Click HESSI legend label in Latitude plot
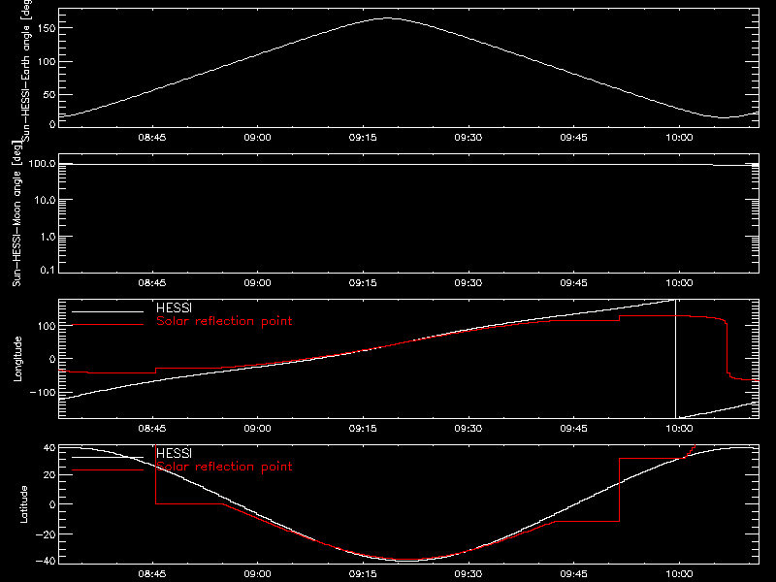This screenshot has height=582, width=776. click(x=174, y=453)
